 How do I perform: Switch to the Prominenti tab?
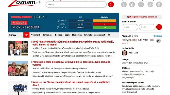pyautogui.click(x=36, y=35)
